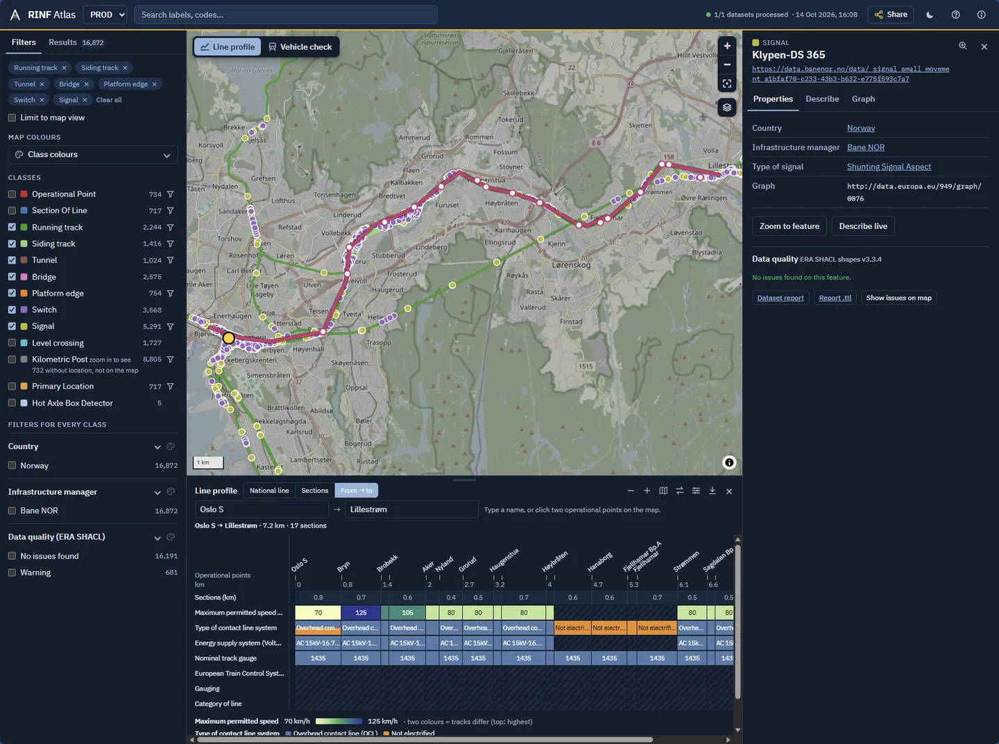The width and height of the screenshot is (999, 744).
Task: Zoom out on the map
Action: [x=727, y=65]
